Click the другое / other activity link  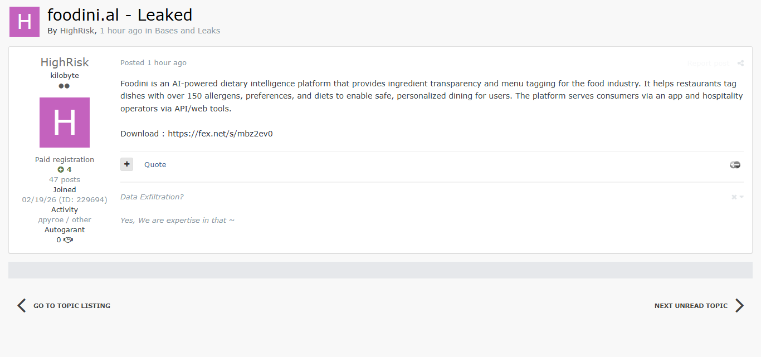tap(65, 220)
